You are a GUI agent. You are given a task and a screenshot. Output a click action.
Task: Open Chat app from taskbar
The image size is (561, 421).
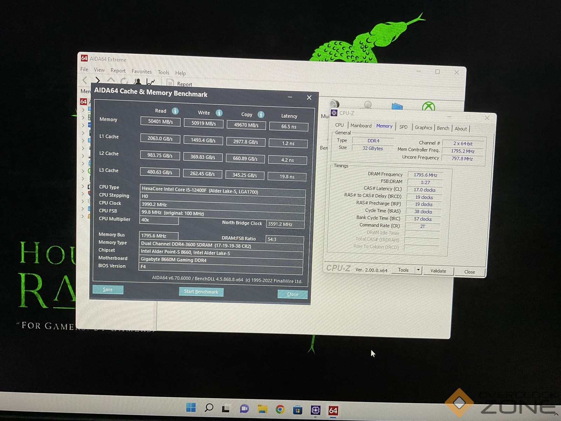coord(244,409)
